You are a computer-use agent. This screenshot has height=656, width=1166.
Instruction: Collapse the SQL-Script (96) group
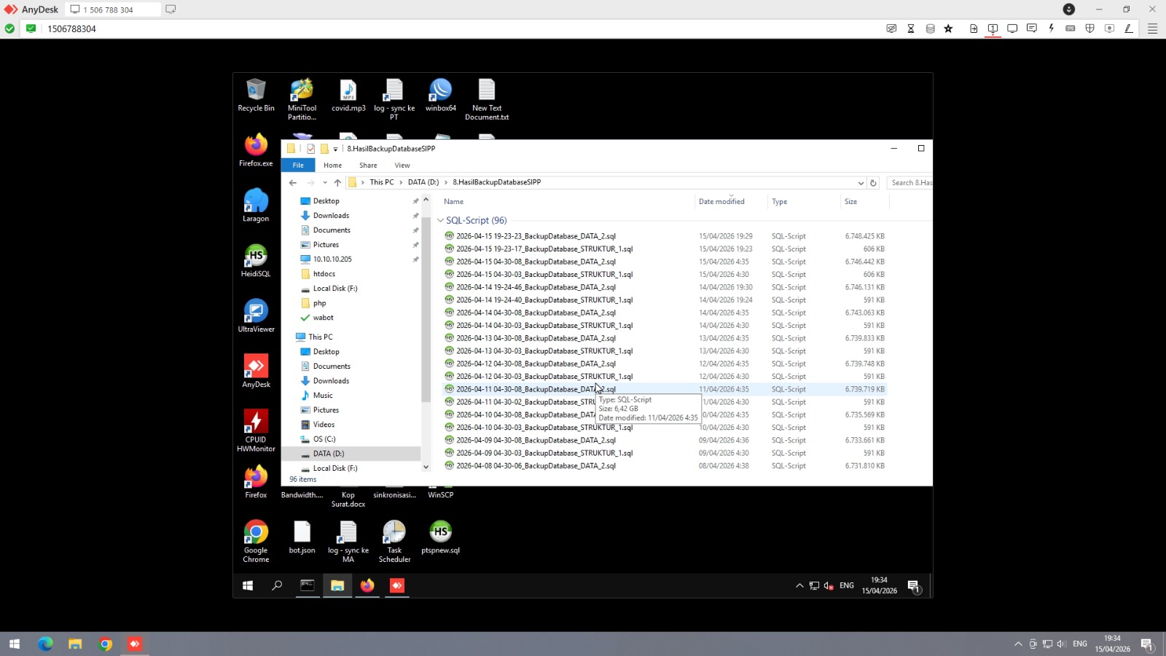click(440, 220)
